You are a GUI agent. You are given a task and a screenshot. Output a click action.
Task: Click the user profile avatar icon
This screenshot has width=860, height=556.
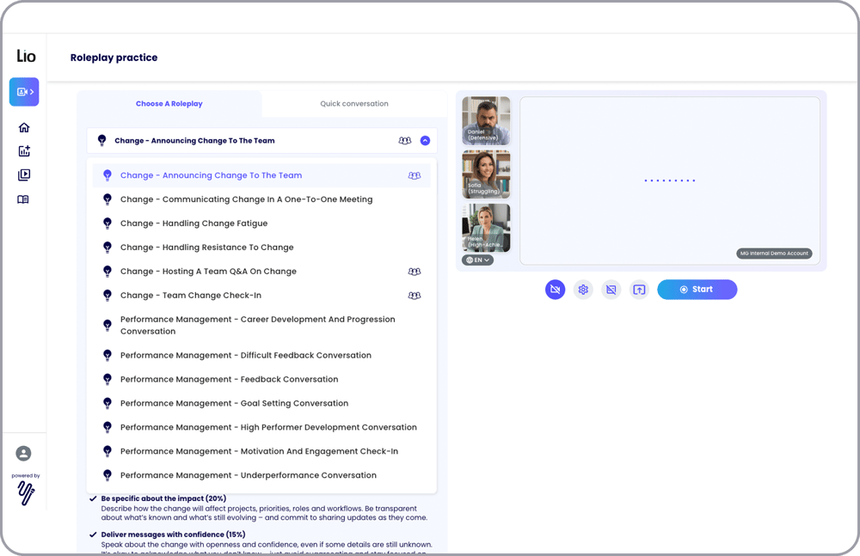click(24, 453)
